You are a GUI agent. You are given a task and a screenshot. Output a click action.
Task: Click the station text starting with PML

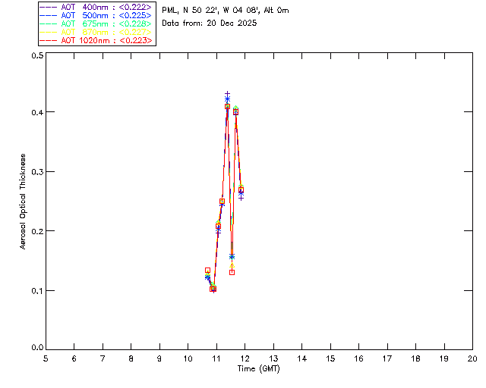[226, 11]
